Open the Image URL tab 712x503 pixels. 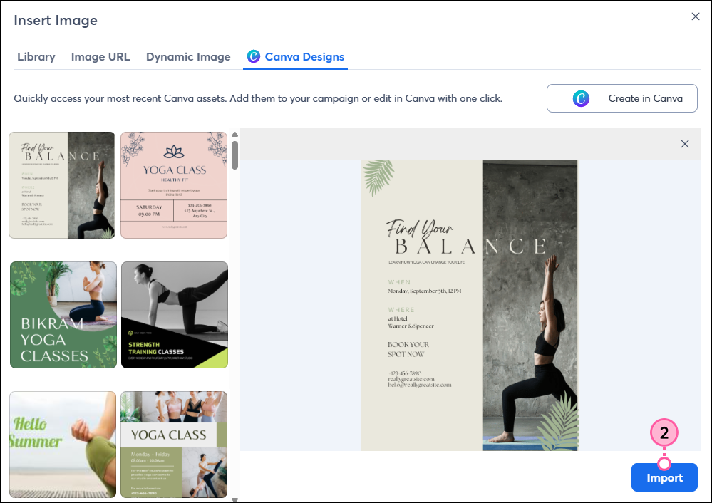(100, 56)
